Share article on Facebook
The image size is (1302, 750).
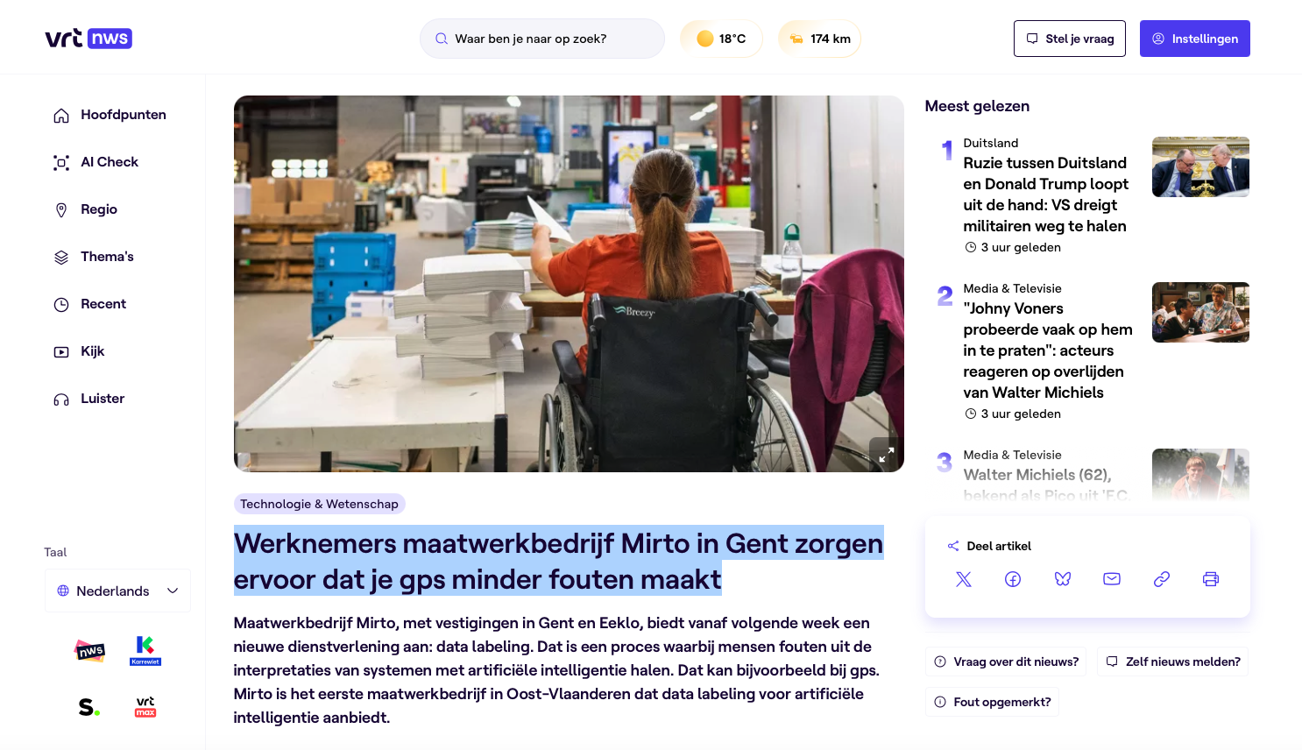tap(1013, 579)
